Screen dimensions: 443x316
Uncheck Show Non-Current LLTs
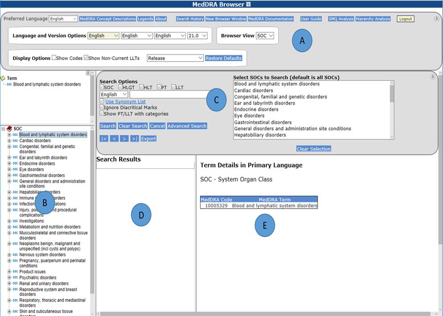point(86,57)
